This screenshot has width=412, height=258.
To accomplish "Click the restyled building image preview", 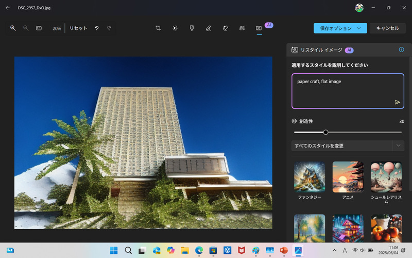I will click(x=143, y=143).
